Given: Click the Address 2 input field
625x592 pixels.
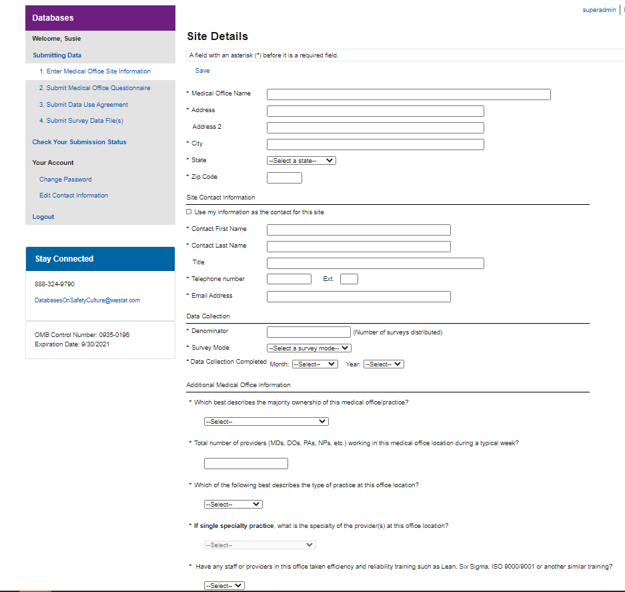Looking at the screenshot, I should 376,127.
